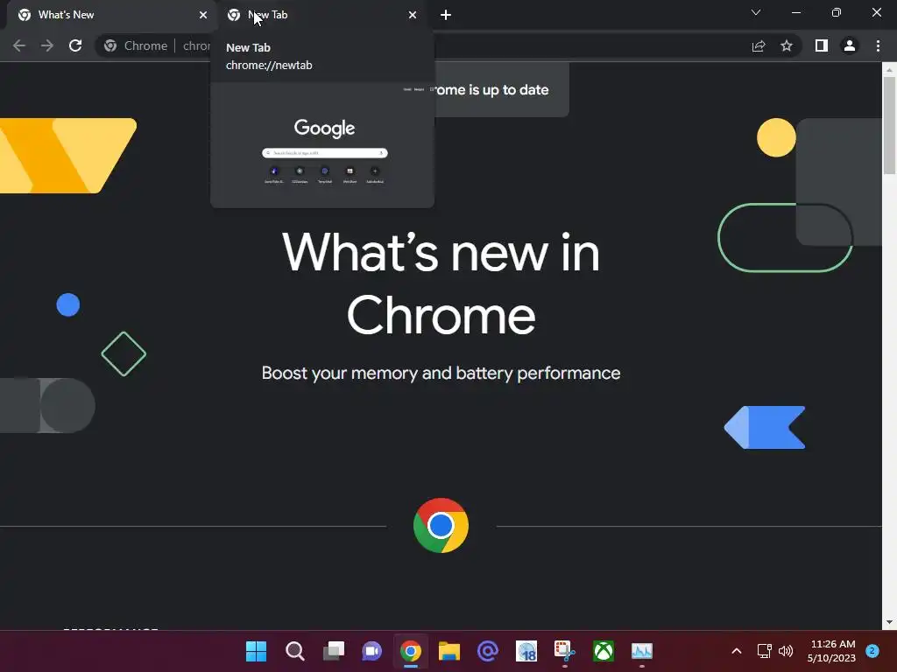
Task: Open the calendar 18 app on taskbar
Action: tap(526, 651)
